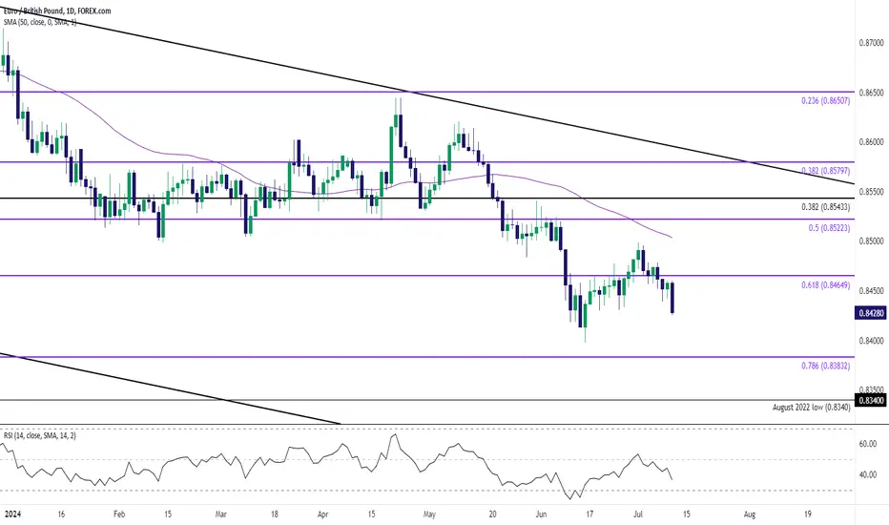Click the 0.618 (0.84649) Fibonacci label

(825, 284)
